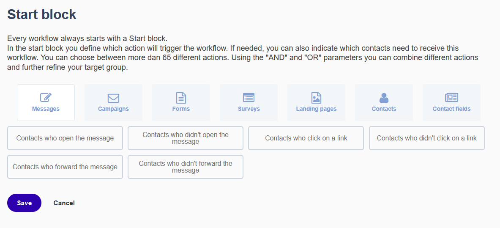
Task: Select "Contacts who didn't click on a link"
Action: [x=426, y=138]
